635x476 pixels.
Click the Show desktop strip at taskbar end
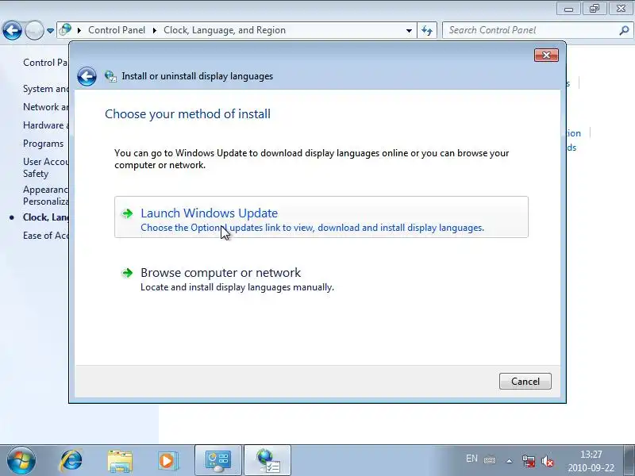click(x=629, y=460)
